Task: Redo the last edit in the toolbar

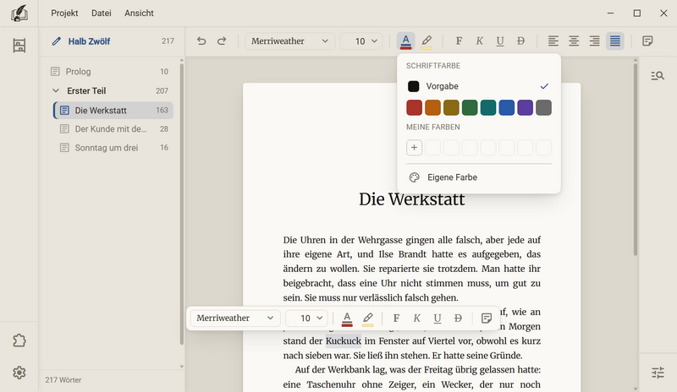Action: coord(222,41)
